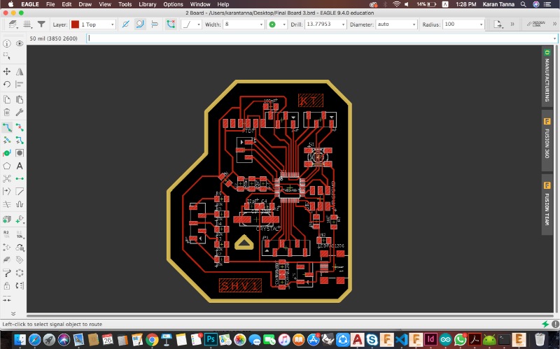The image size is (560, 349).
Task: Toggle walkaround obstacles routing mode
Action: pos(140,24)
